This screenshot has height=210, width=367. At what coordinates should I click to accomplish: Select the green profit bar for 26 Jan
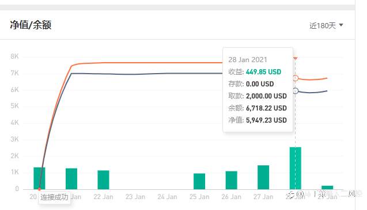pos(232,180)
